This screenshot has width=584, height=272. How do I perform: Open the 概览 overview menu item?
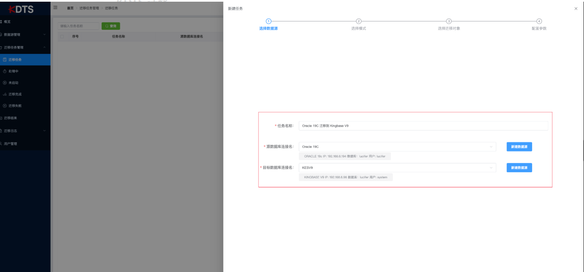click(25, 21)
